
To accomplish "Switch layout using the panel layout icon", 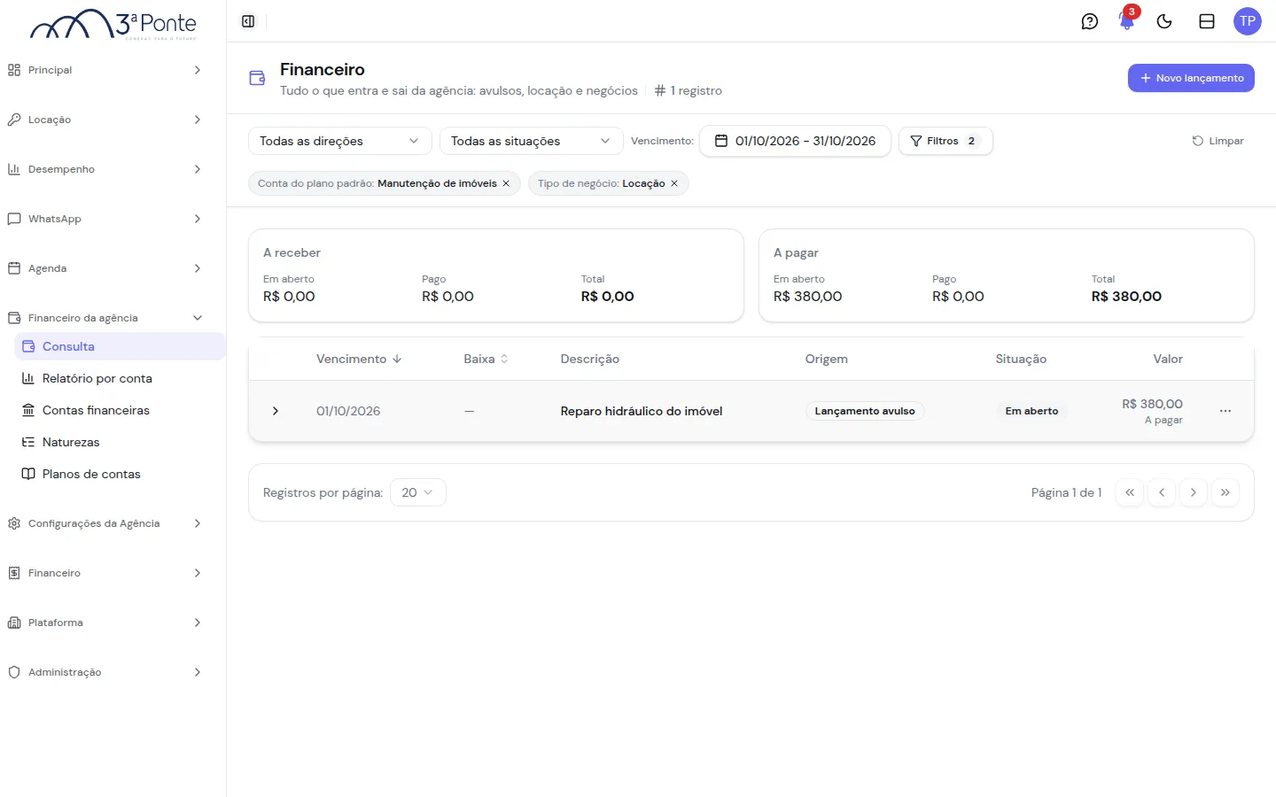I will pyautogui.click(x=1207, y=21).
